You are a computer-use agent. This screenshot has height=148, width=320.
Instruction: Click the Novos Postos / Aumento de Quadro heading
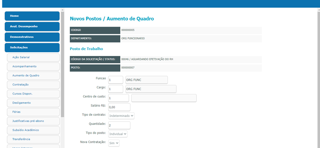click(112, 19)
